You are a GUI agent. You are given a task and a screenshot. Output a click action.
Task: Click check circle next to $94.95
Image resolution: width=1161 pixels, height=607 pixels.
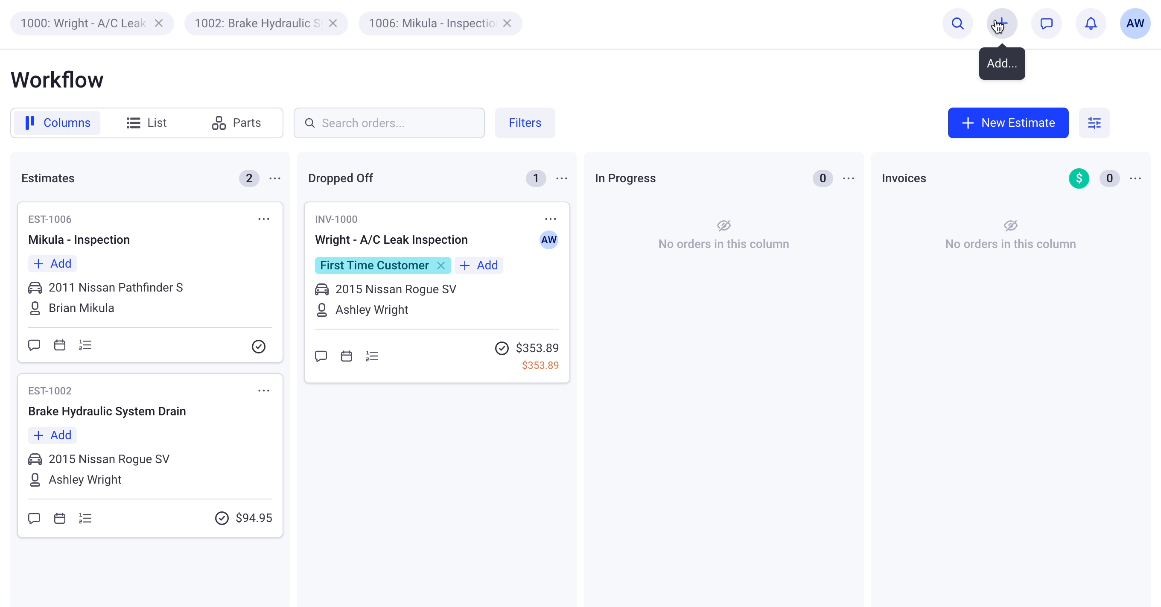222,518
